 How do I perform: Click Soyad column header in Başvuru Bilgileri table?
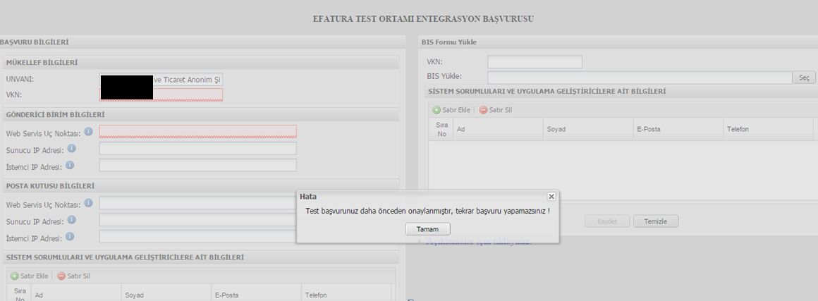134,295
